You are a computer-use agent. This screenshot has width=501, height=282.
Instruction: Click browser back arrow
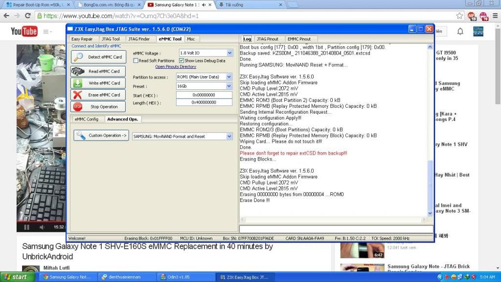[x=6, y=16]
